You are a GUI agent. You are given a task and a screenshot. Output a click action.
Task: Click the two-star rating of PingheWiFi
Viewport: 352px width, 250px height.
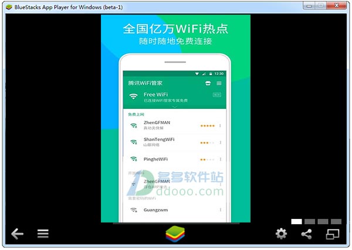[x=207, y=159]
